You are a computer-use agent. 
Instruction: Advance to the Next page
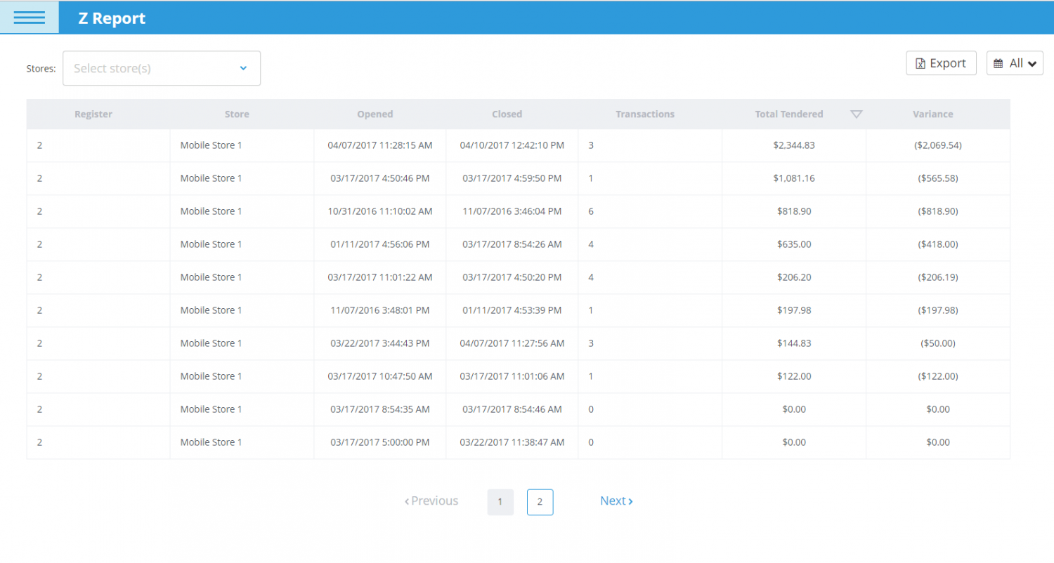[x=616, y=501]
